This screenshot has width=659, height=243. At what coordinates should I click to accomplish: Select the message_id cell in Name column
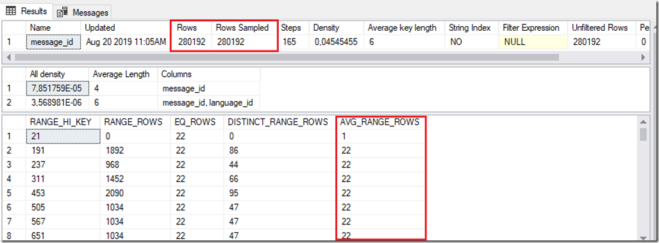pyautogui.click(x=53, y=42)
